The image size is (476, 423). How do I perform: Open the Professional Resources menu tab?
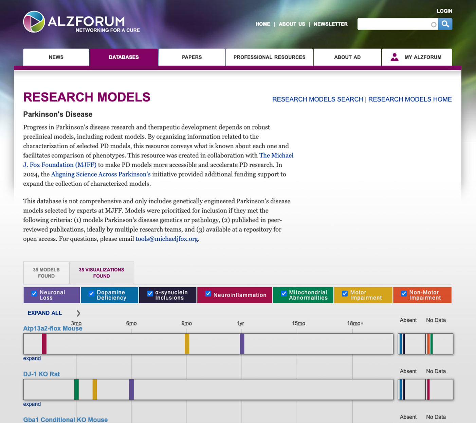click(269, 57)
